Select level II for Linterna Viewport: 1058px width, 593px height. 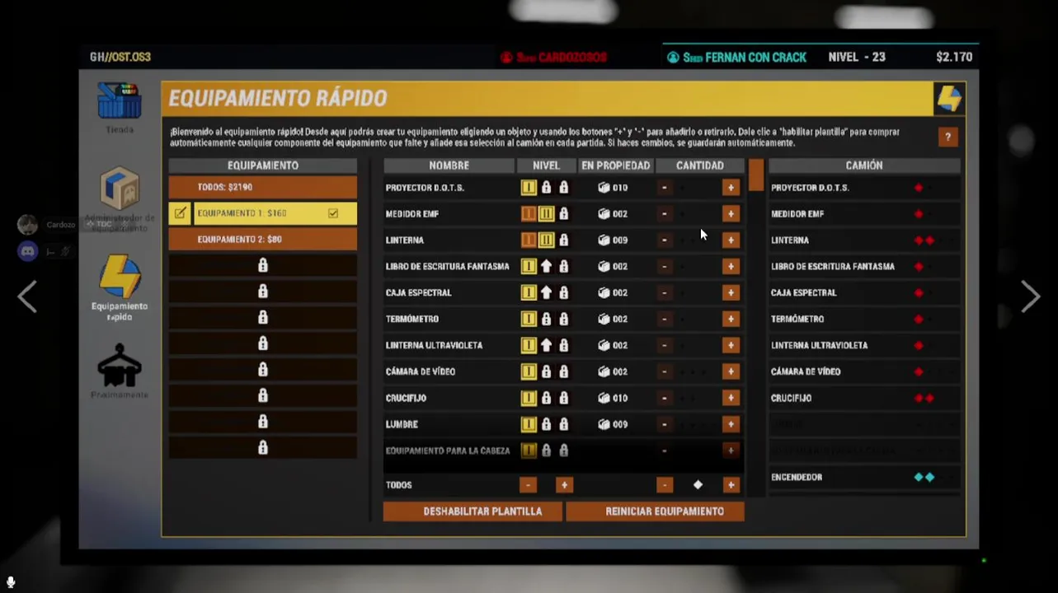coord(546,240)
